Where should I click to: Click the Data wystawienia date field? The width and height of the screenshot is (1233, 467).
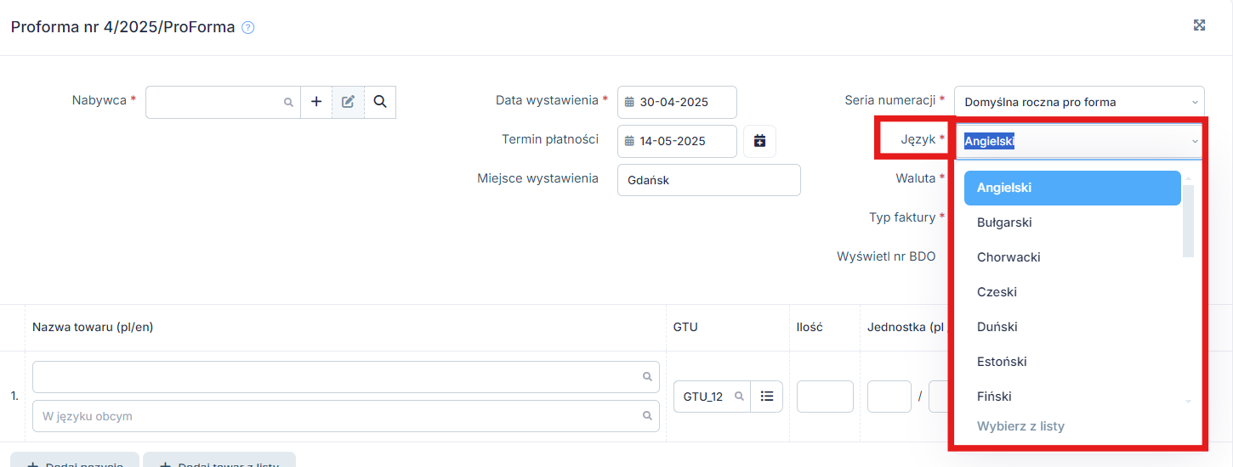[x=677, y=102]
